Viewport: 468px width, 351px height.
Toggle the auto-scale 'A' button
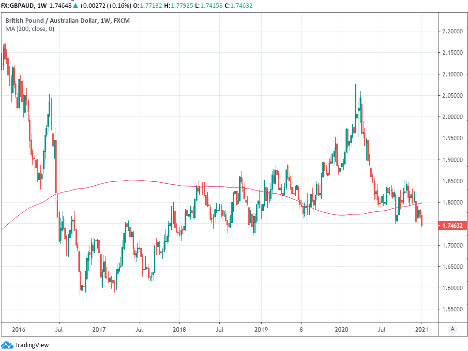[x=452, y=329]
